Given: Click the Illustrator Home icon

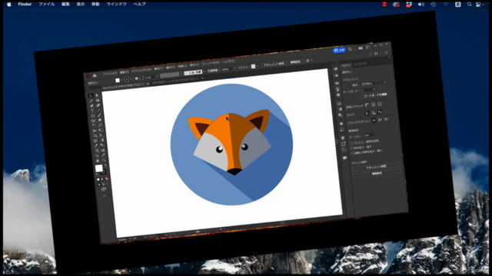Looking at the screenshot, I should pos(95,76).
